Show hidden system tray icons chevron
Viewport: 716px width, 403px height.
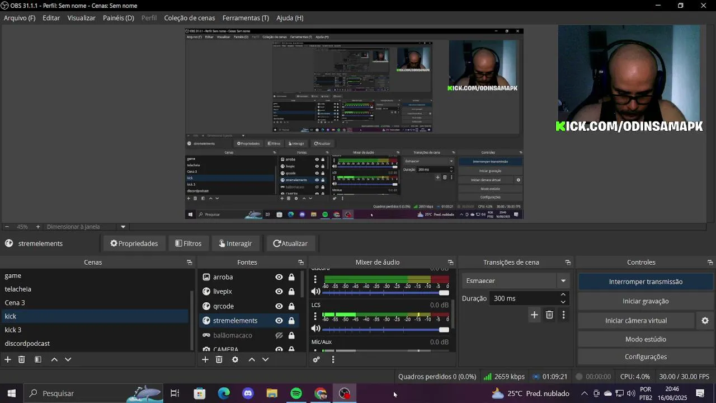tap(585, 393)
